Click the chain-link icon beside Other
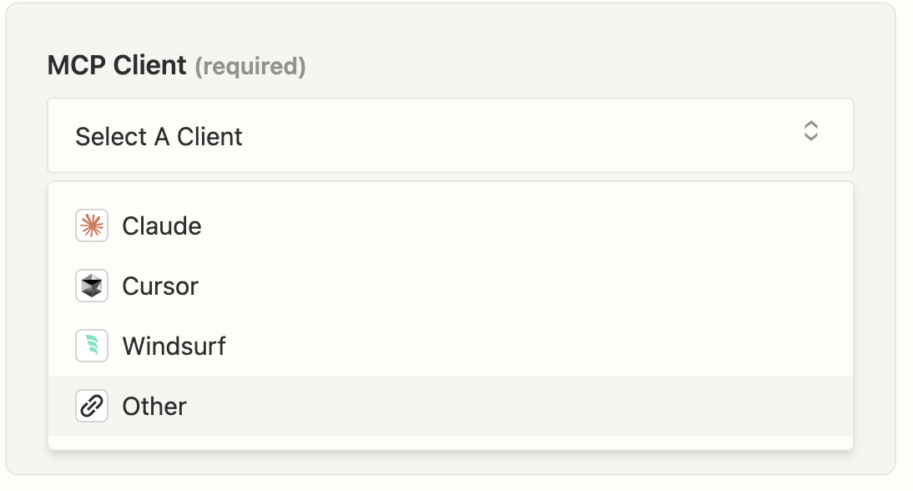This screenshot has width=913, height=491. coord(92,405)
